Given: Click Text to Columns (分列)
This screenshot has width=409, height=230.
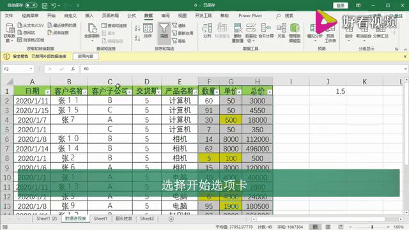Looking at the screenshot, I should [x=207, y=31].
